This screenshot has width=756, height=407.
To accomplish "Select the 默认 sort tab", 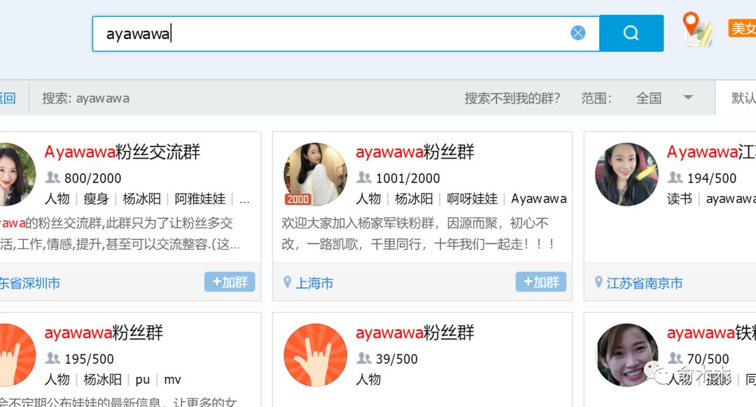I will click(x=743, y=99).
